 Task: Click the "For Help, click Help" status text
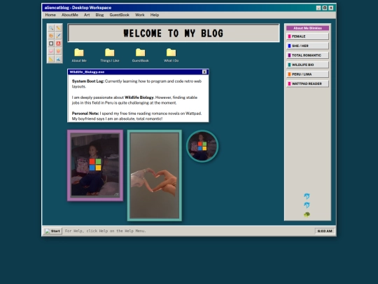coord(105,231)
